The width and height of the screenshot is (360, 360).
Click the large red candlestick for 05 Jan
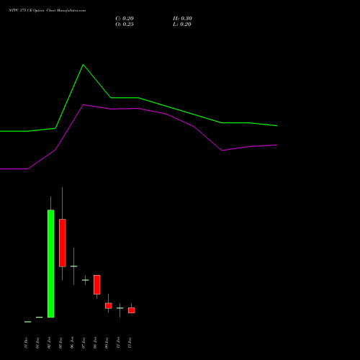[63, 243]
